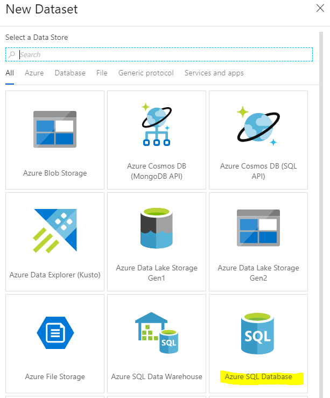Open the Azure filter tab

[x=34, y=73]
